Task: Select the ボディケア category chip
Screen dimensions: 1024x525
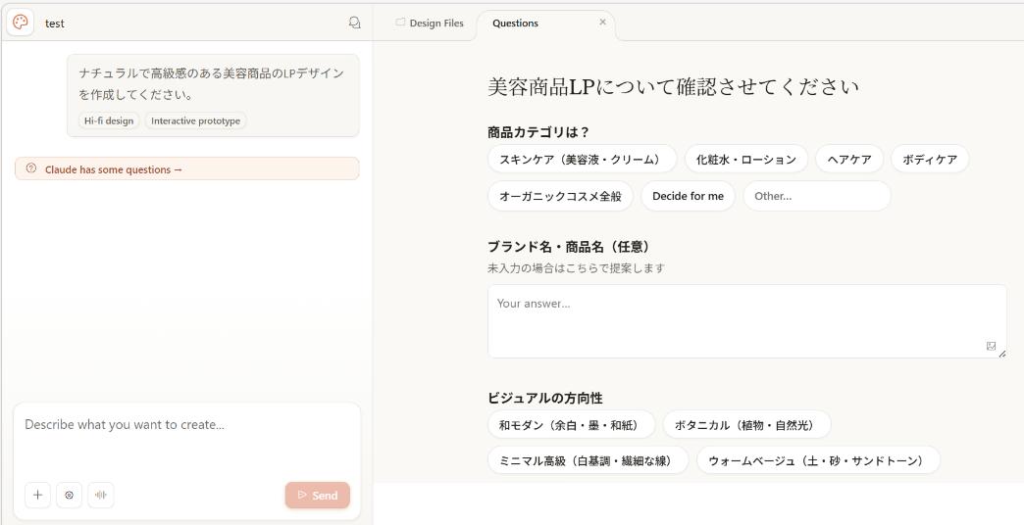Action: pyautogui.click(x=930, y=159)
